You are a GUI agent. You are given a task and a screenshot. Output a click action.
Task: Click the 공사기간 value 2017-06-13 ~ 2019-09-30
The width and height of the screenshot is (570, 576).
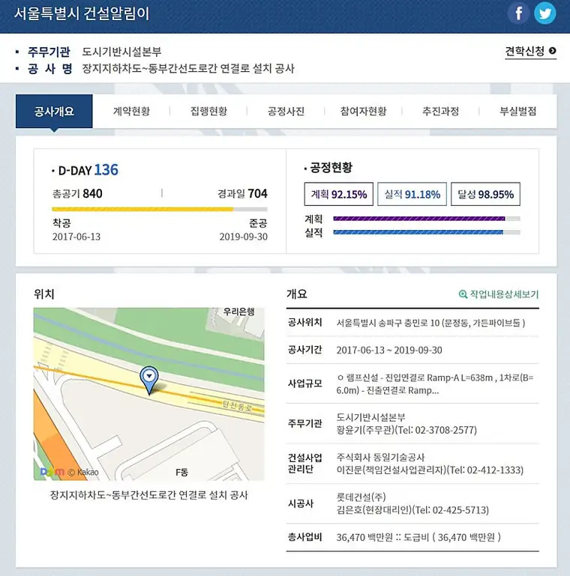pos(389,350)
